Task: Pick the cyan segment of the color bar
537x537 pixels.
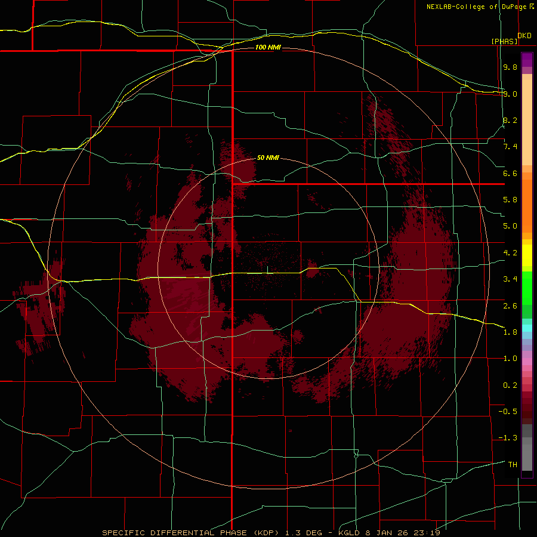Action: point(527,328)
